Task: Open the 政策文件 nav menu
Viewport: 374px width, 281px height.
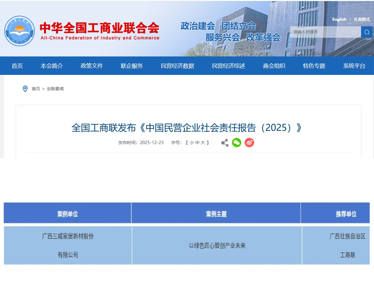Action: (92, 66)
